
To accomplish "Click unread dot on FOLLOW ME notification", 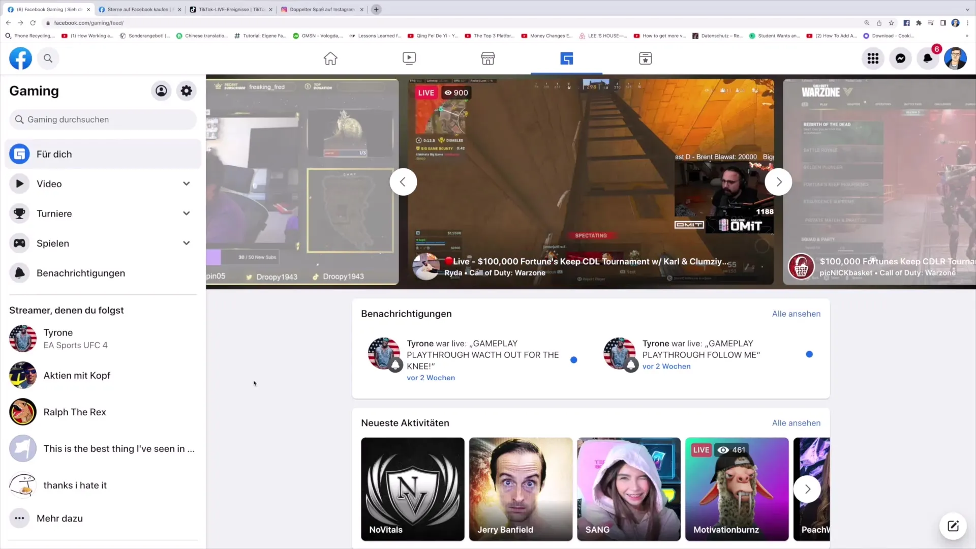I will [809, 354].
